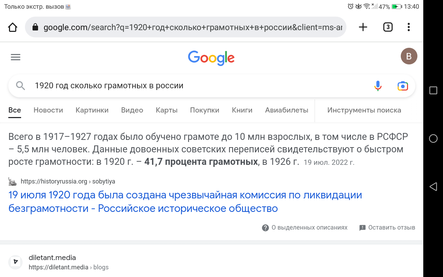Open Google Lens camera search
Image resolution: width=443 pixels, height=277 pixels.
(x=403, y=86)
